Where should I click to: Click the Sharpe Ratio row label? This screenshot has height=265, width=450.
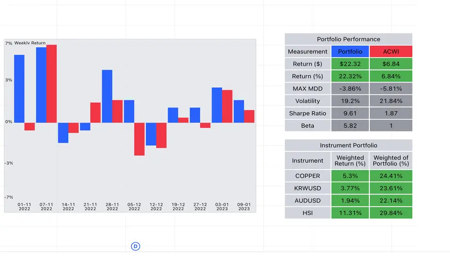tap(308, 113)
